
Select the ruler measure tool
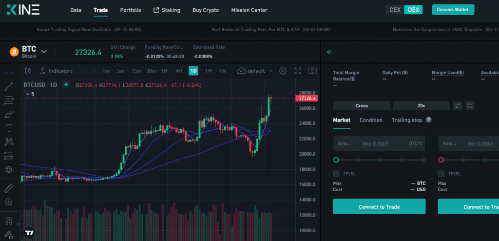(9, 188)
